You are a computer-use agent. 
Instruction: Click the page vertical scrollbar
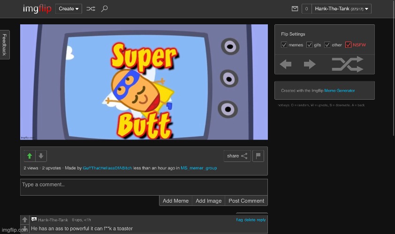(x=394, y=68)
